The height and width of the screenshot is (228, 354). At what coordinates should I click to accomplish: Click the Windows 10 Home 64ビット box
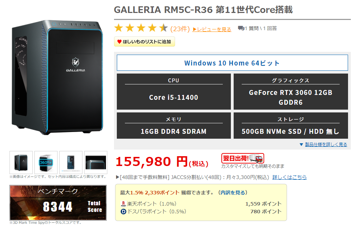click(232, 63)
